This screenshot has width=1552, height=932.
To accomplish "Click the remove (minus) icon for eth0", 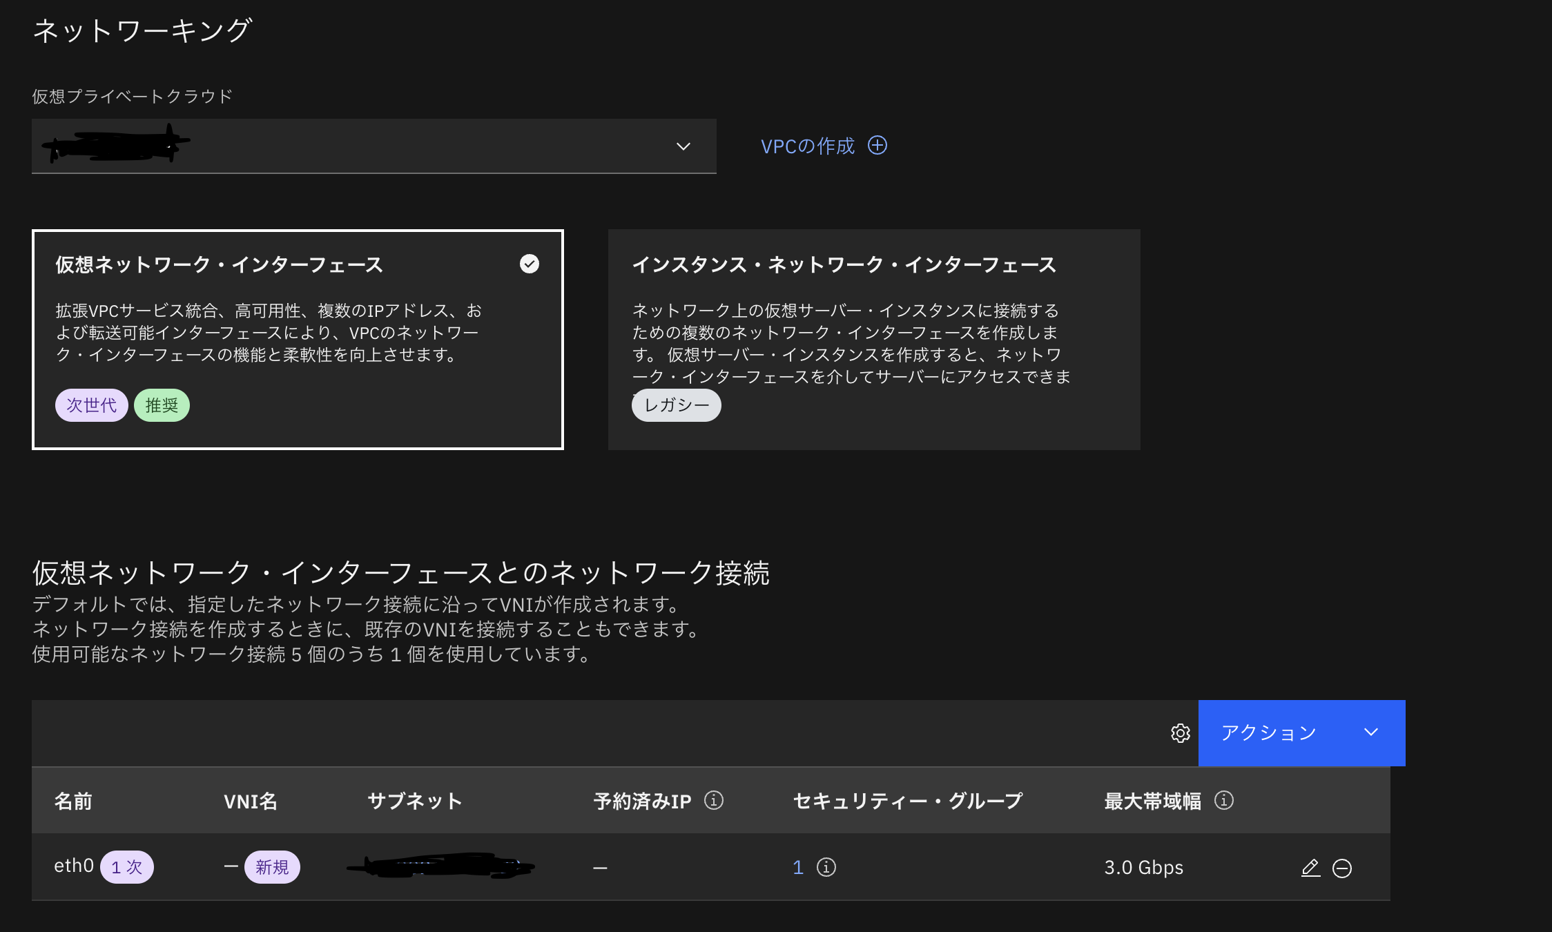I will (1341, 867).
